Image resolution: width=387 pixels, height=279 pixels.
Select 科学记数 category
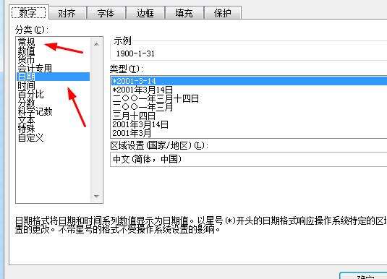click(53, 111)
